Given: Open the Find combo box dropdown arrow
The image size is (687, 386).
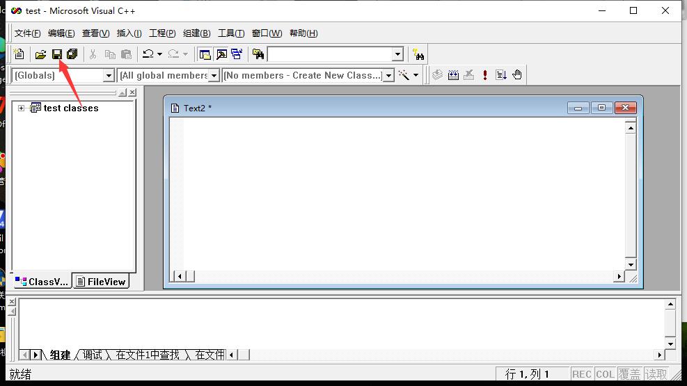Looking at the screenshot, I should 397,55.
